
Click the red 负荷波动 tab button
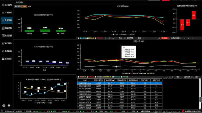(x=164, y=38)
